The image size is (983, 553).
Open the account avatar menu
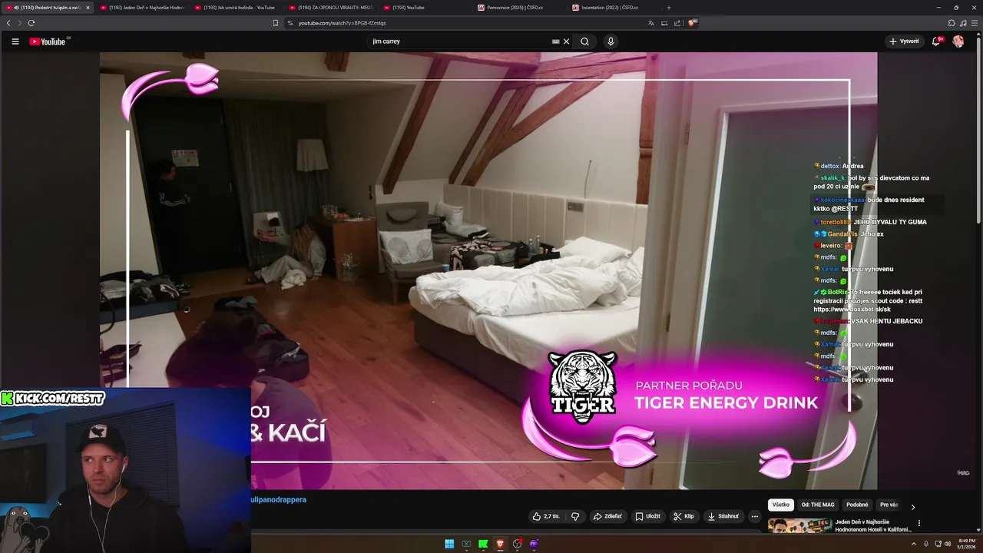click(958, 41)
